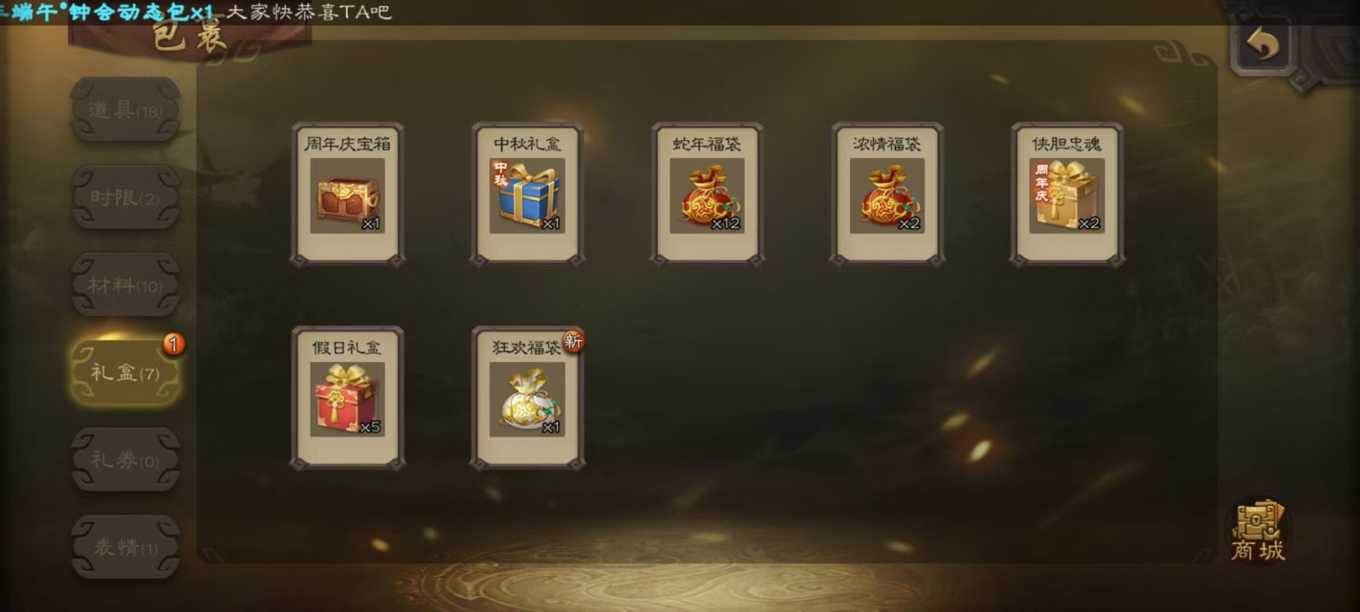
Task: Click the scrolling announcement banner text
Action: click(x=196, y=11)
